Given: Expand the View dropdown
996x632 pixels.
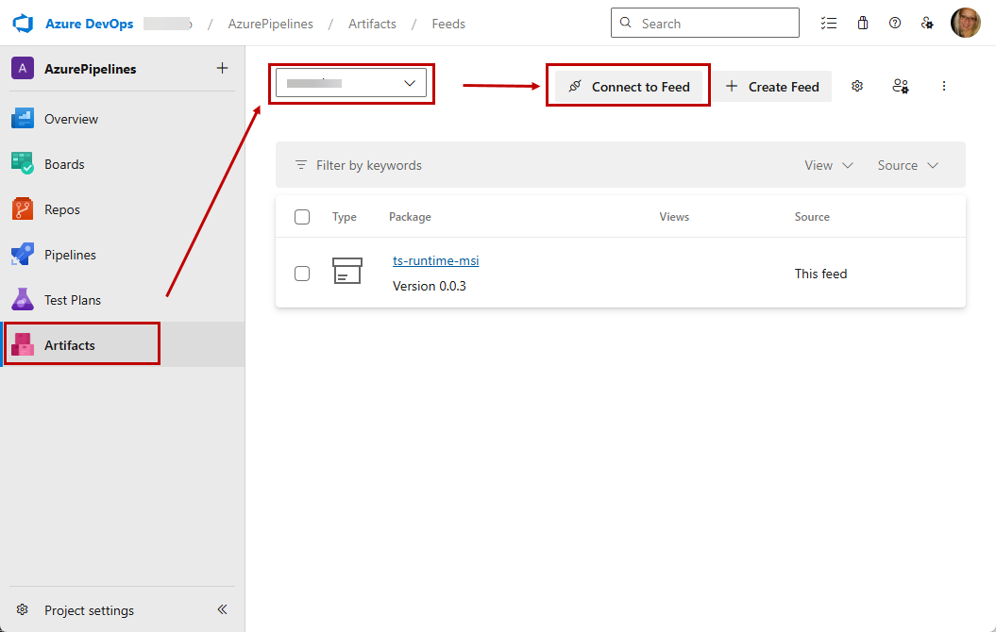Looking at the screenshot, I should pyautogui.click(x=828, y=165).
